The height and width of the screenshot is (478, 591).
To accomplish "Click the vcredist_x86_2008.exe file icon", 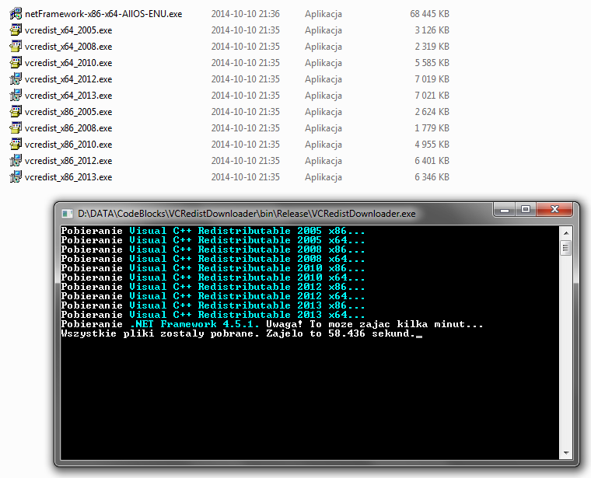I will tap(16, 128).
